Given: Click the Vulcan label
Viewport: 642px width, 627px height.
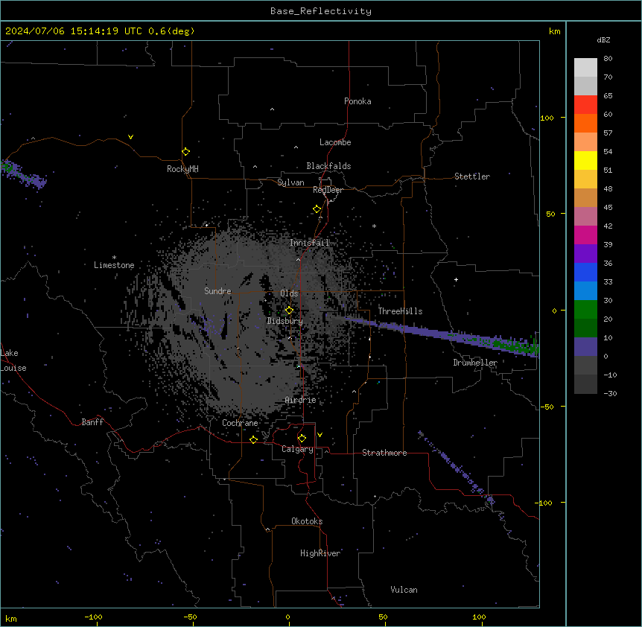Looking at the screenshot, I should pyautogui.click(x=404, y=590).
